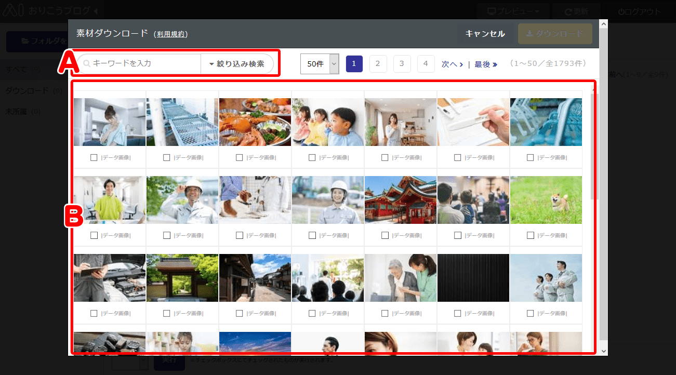Select the veterinarian with dog thumbnail
This screenshot has width=676, height=375.
click(255, 200)
